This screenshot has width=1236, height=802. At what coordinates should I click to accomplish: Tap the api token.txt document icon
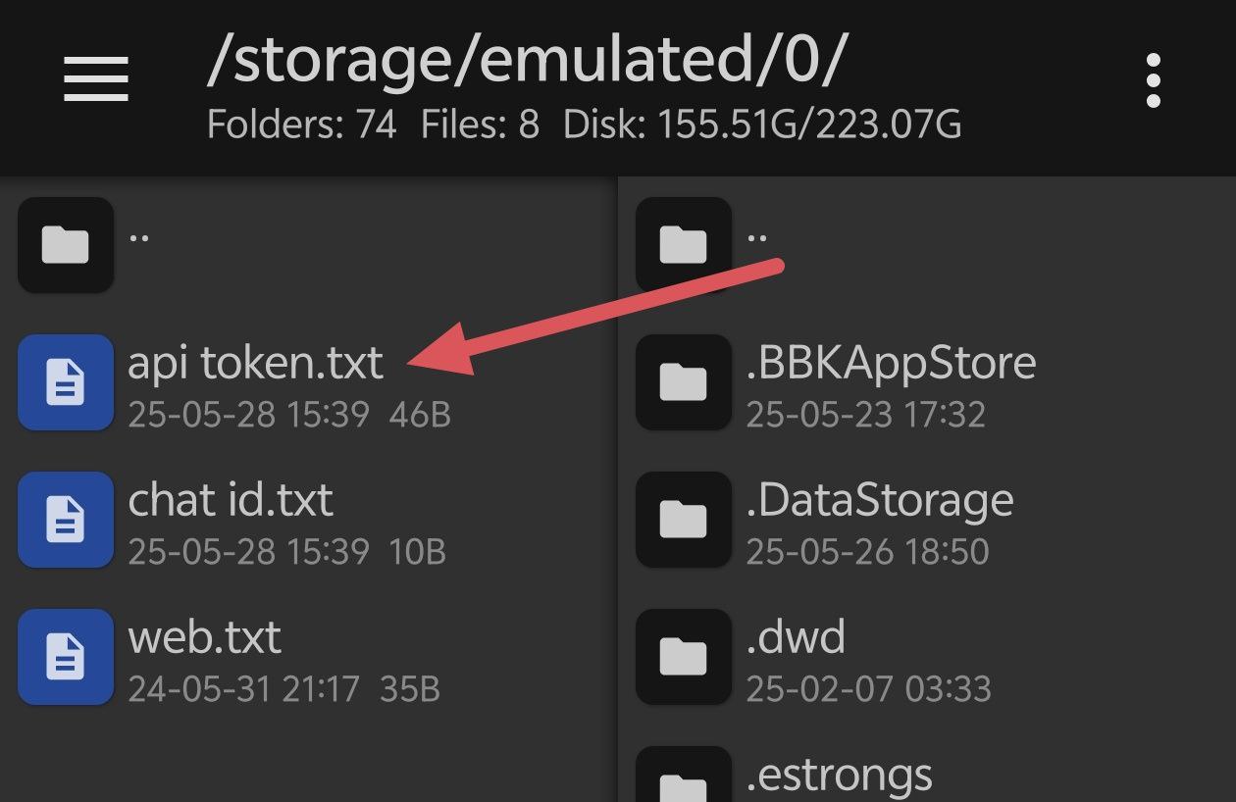(x=66, y=382)
